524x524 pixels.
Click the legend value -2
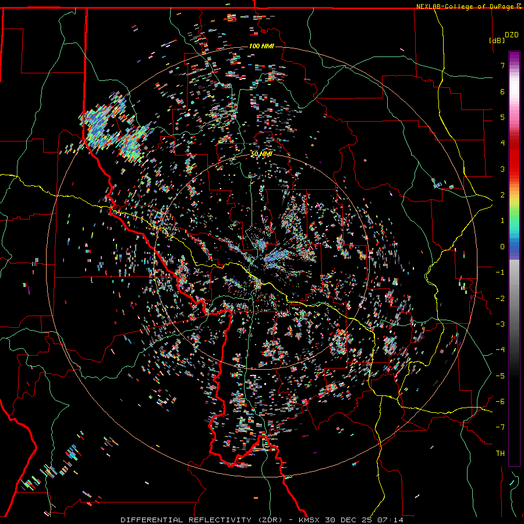click(500, 298)
